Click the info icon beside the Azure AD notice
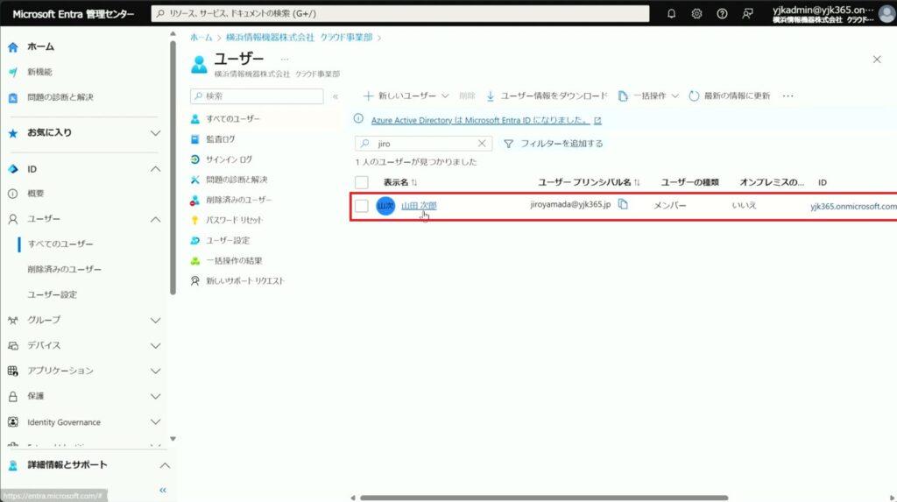 [358, 119]
